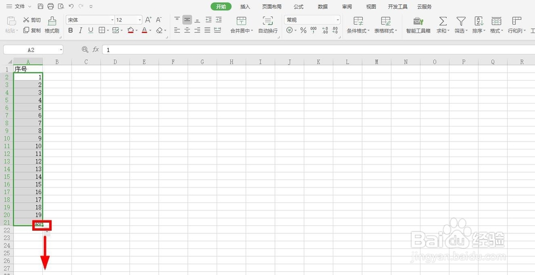Click the eraser clear-format icon
535x275 pixels.
(159, 30)
